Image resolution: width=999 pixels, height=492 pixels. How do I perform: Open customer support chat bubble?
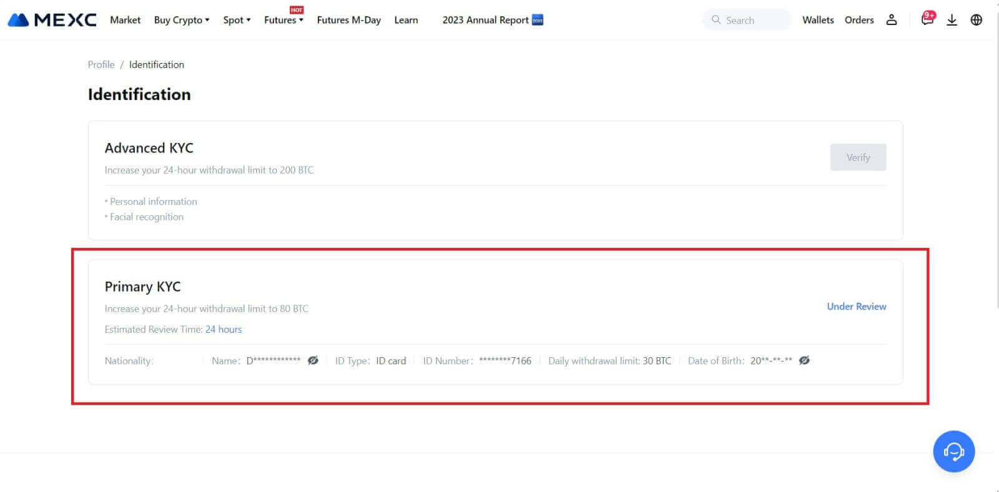click(x=953, y=451)
